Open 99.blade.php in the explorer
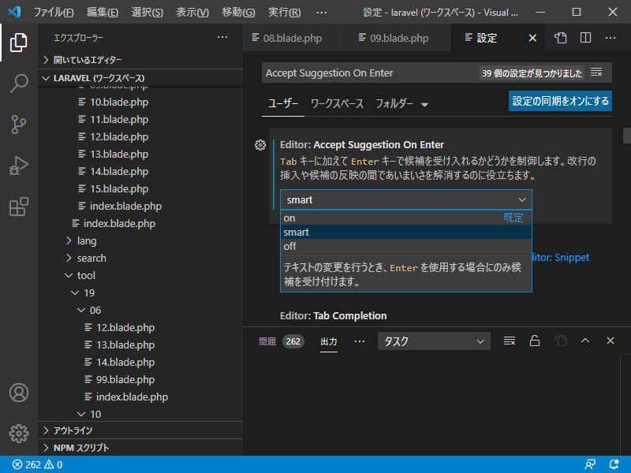The width and height of the screenshot is (631, 473). point(125,379)
